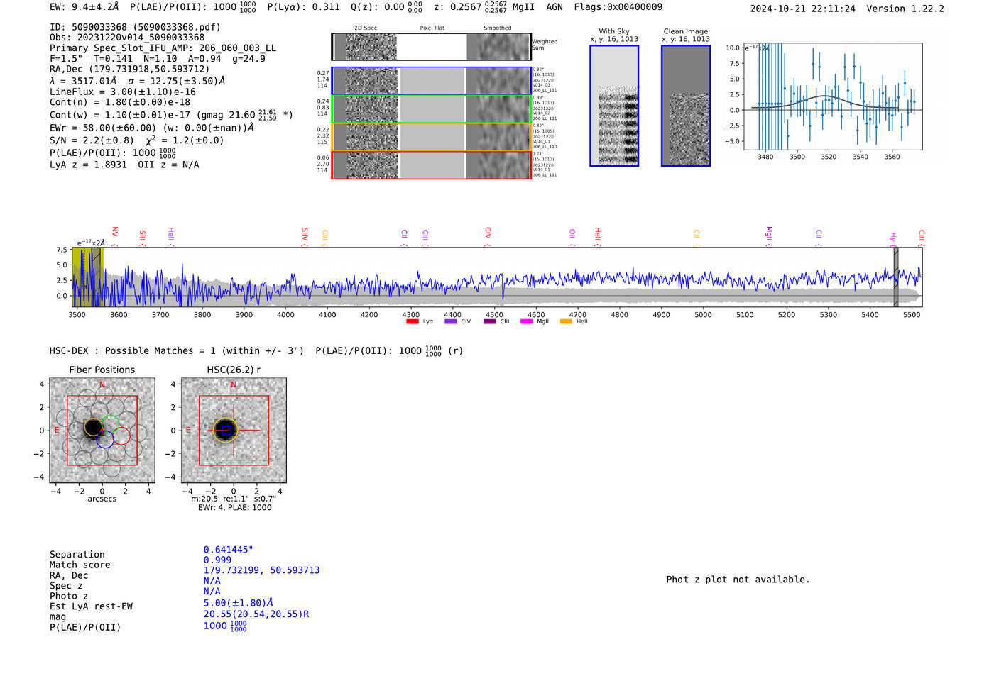Click the MgII line marker near 5150
Image resolution: width=994 pixels, height=676 pixels.
769,236
